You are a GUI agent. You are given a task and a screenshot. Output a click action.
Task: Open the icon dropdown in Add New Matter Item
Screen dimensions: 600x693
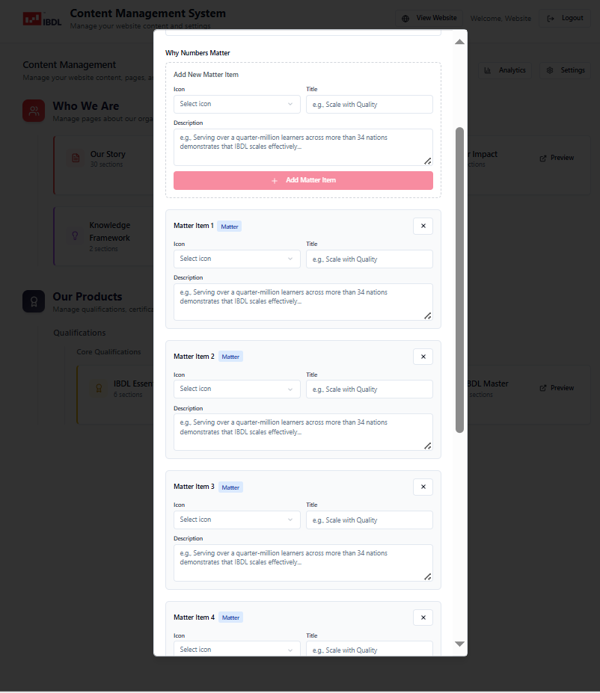tap(236, 104)
